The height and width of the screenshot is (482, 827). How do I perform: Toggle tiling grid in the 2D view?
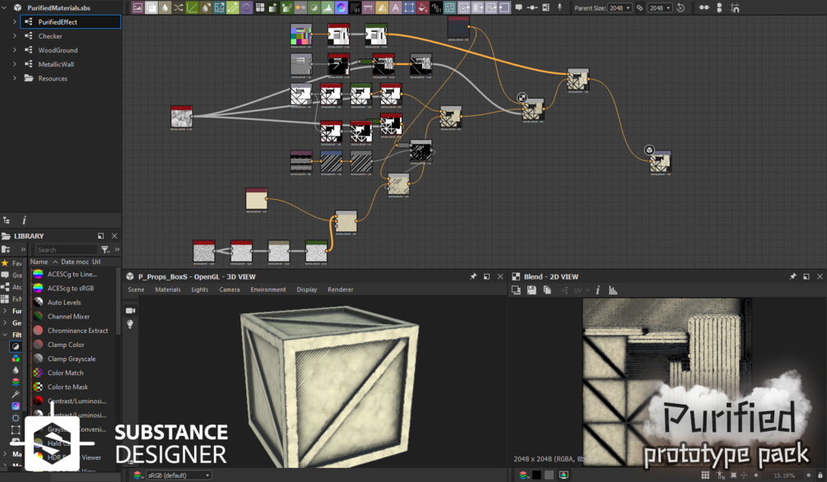tap(705, 475)
